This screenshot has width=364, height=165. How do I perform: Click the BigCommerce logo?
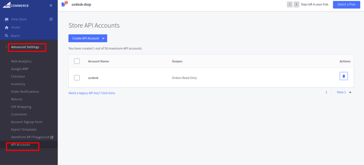click(16, 5)
